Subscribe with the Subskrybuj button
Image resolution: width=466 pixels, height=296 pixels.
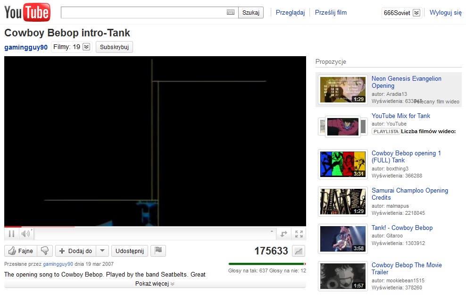(114, 47)
